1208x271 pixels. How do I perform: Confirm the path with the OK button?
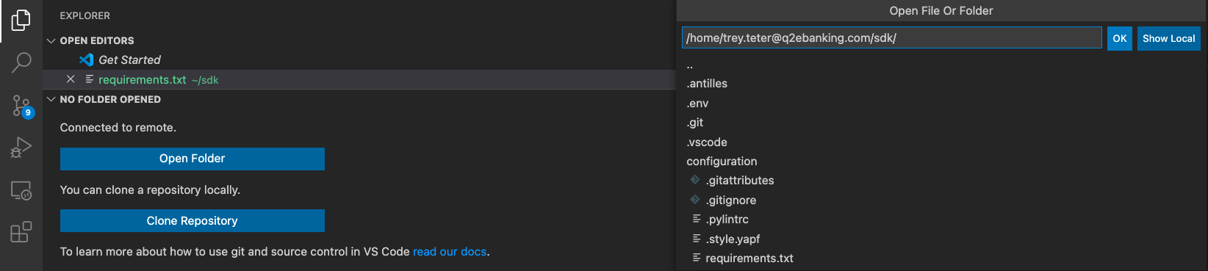click(1120, 38)
